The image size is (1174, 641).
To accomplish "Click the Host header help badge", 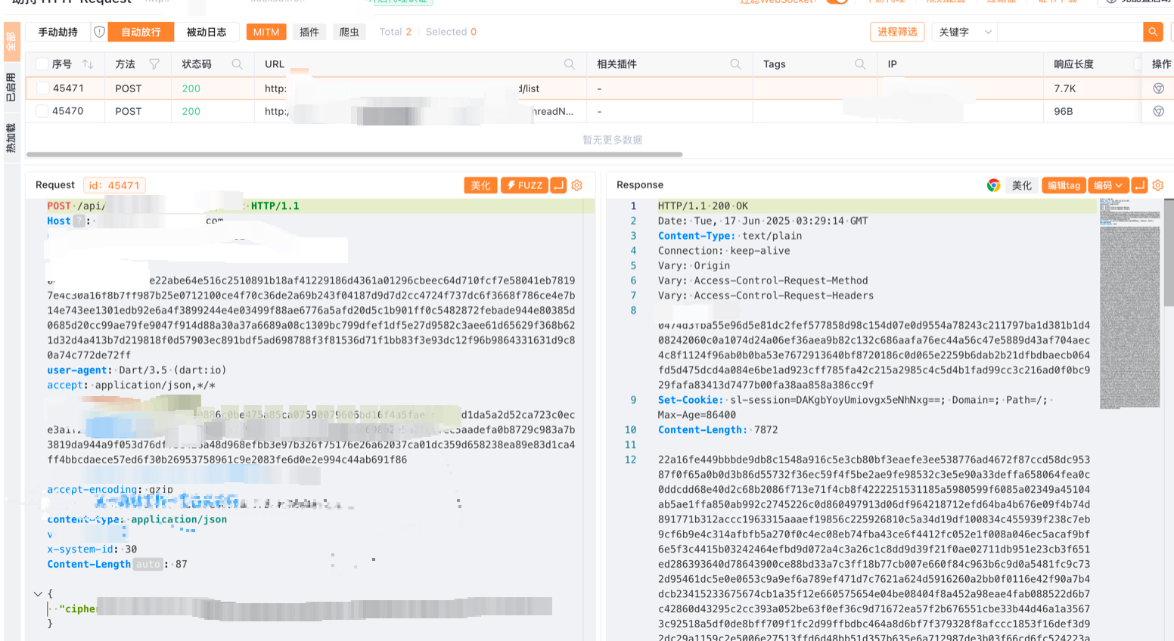I will click(x=79, y=221).
